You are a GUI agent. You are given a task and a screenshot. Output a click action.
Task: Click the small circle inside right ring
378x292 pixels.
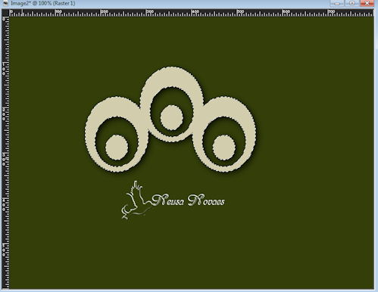(x=224, y=148)
